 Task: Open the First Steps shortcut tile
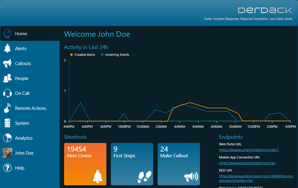[132, 164]
